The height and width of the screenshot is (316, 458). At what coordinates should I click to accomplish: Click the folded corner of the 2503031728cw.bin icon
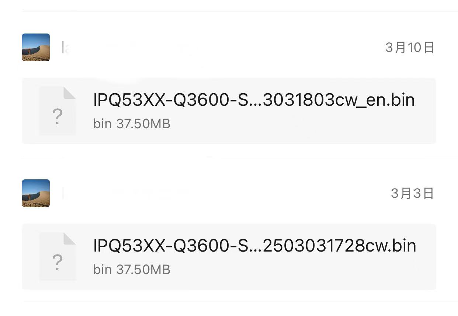(x=69, y=239)
